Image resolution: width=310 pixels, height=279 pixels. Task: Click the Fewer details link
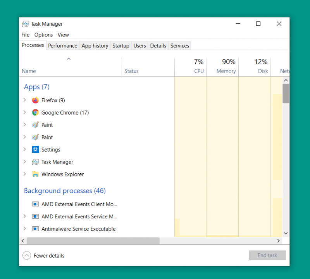[x=49, y=256]
